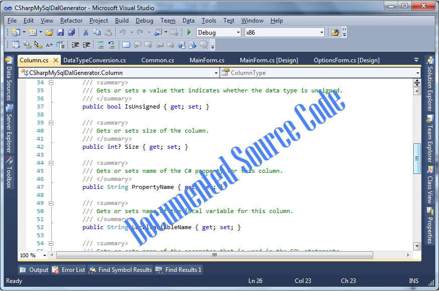The height and width of the screenshot is (291, 439).
Task: Open the Find Symbol Results panel
Action: click(120, 270)
